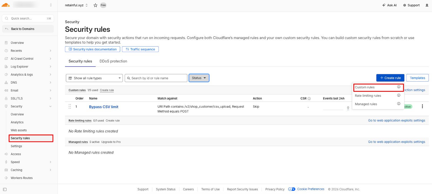Screen dimensions: 432x194
Task: Open the retainful.xyz domain switcher
Action: coord(76,5)
